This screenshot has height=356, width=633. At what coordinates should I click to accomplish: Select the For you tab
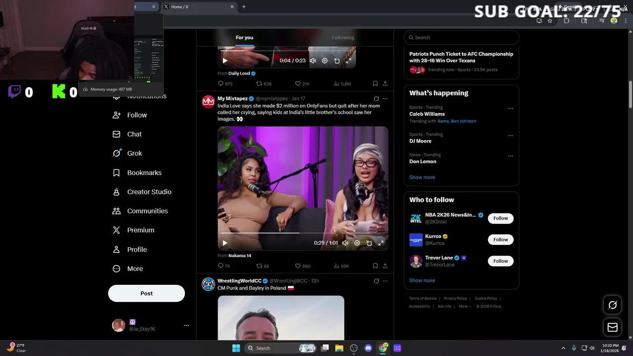click(244, 38)
